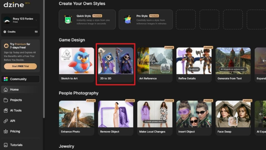The width and height of the screenshot is (266, 150).
Task: Open the Art Reference tool
Action: point(155,65)
